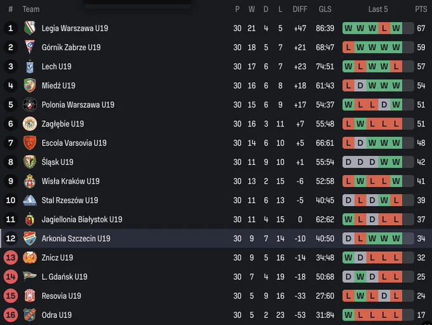This screenshot has width=432, height=325.
Task: Sort table by PTS column header
Action: [421, 10]
